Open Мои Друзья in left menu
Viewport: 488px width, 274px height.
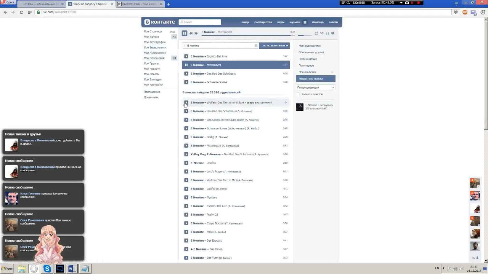pos(151,37)
